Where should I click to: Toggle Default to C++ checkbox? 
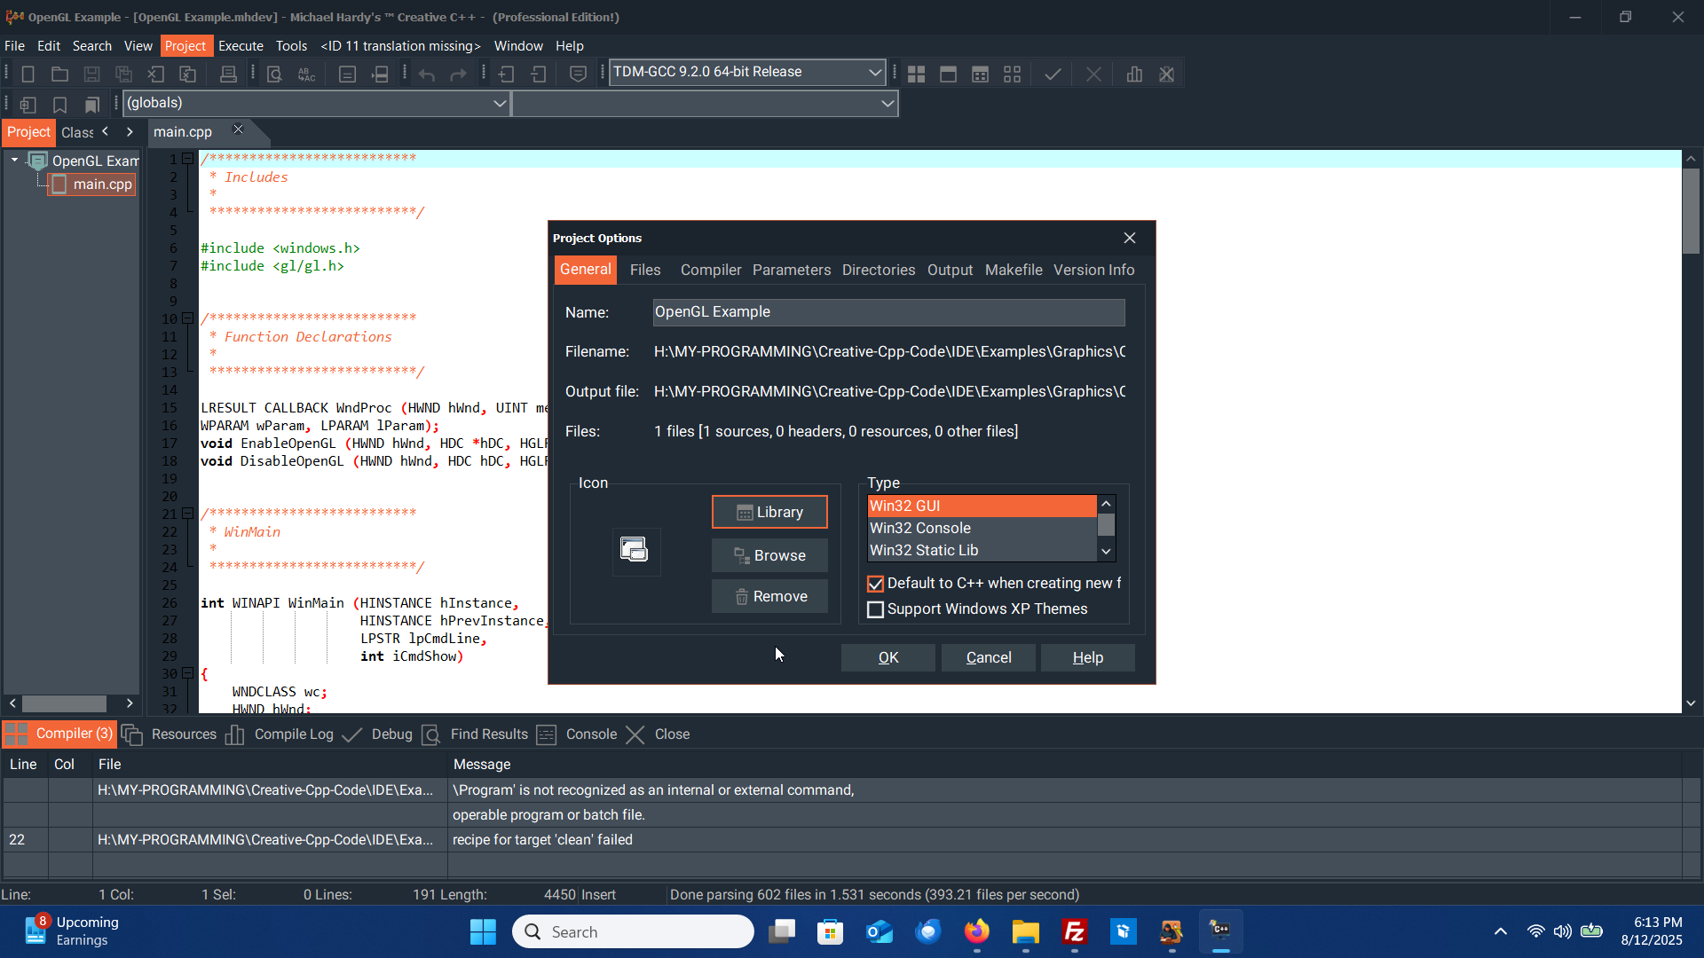(x=876, y=584)
